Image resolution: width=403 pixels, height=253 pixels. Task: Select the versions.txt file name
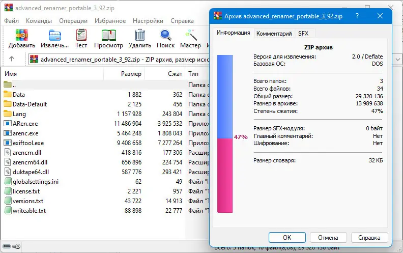point(28,201)
